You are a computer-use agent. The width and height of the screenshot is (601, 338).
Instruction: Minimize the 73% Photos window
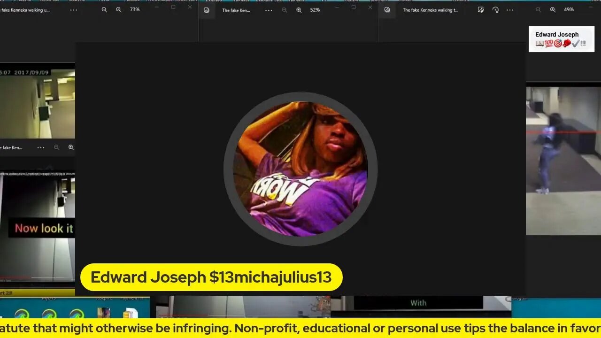click(x=157, y=7)
